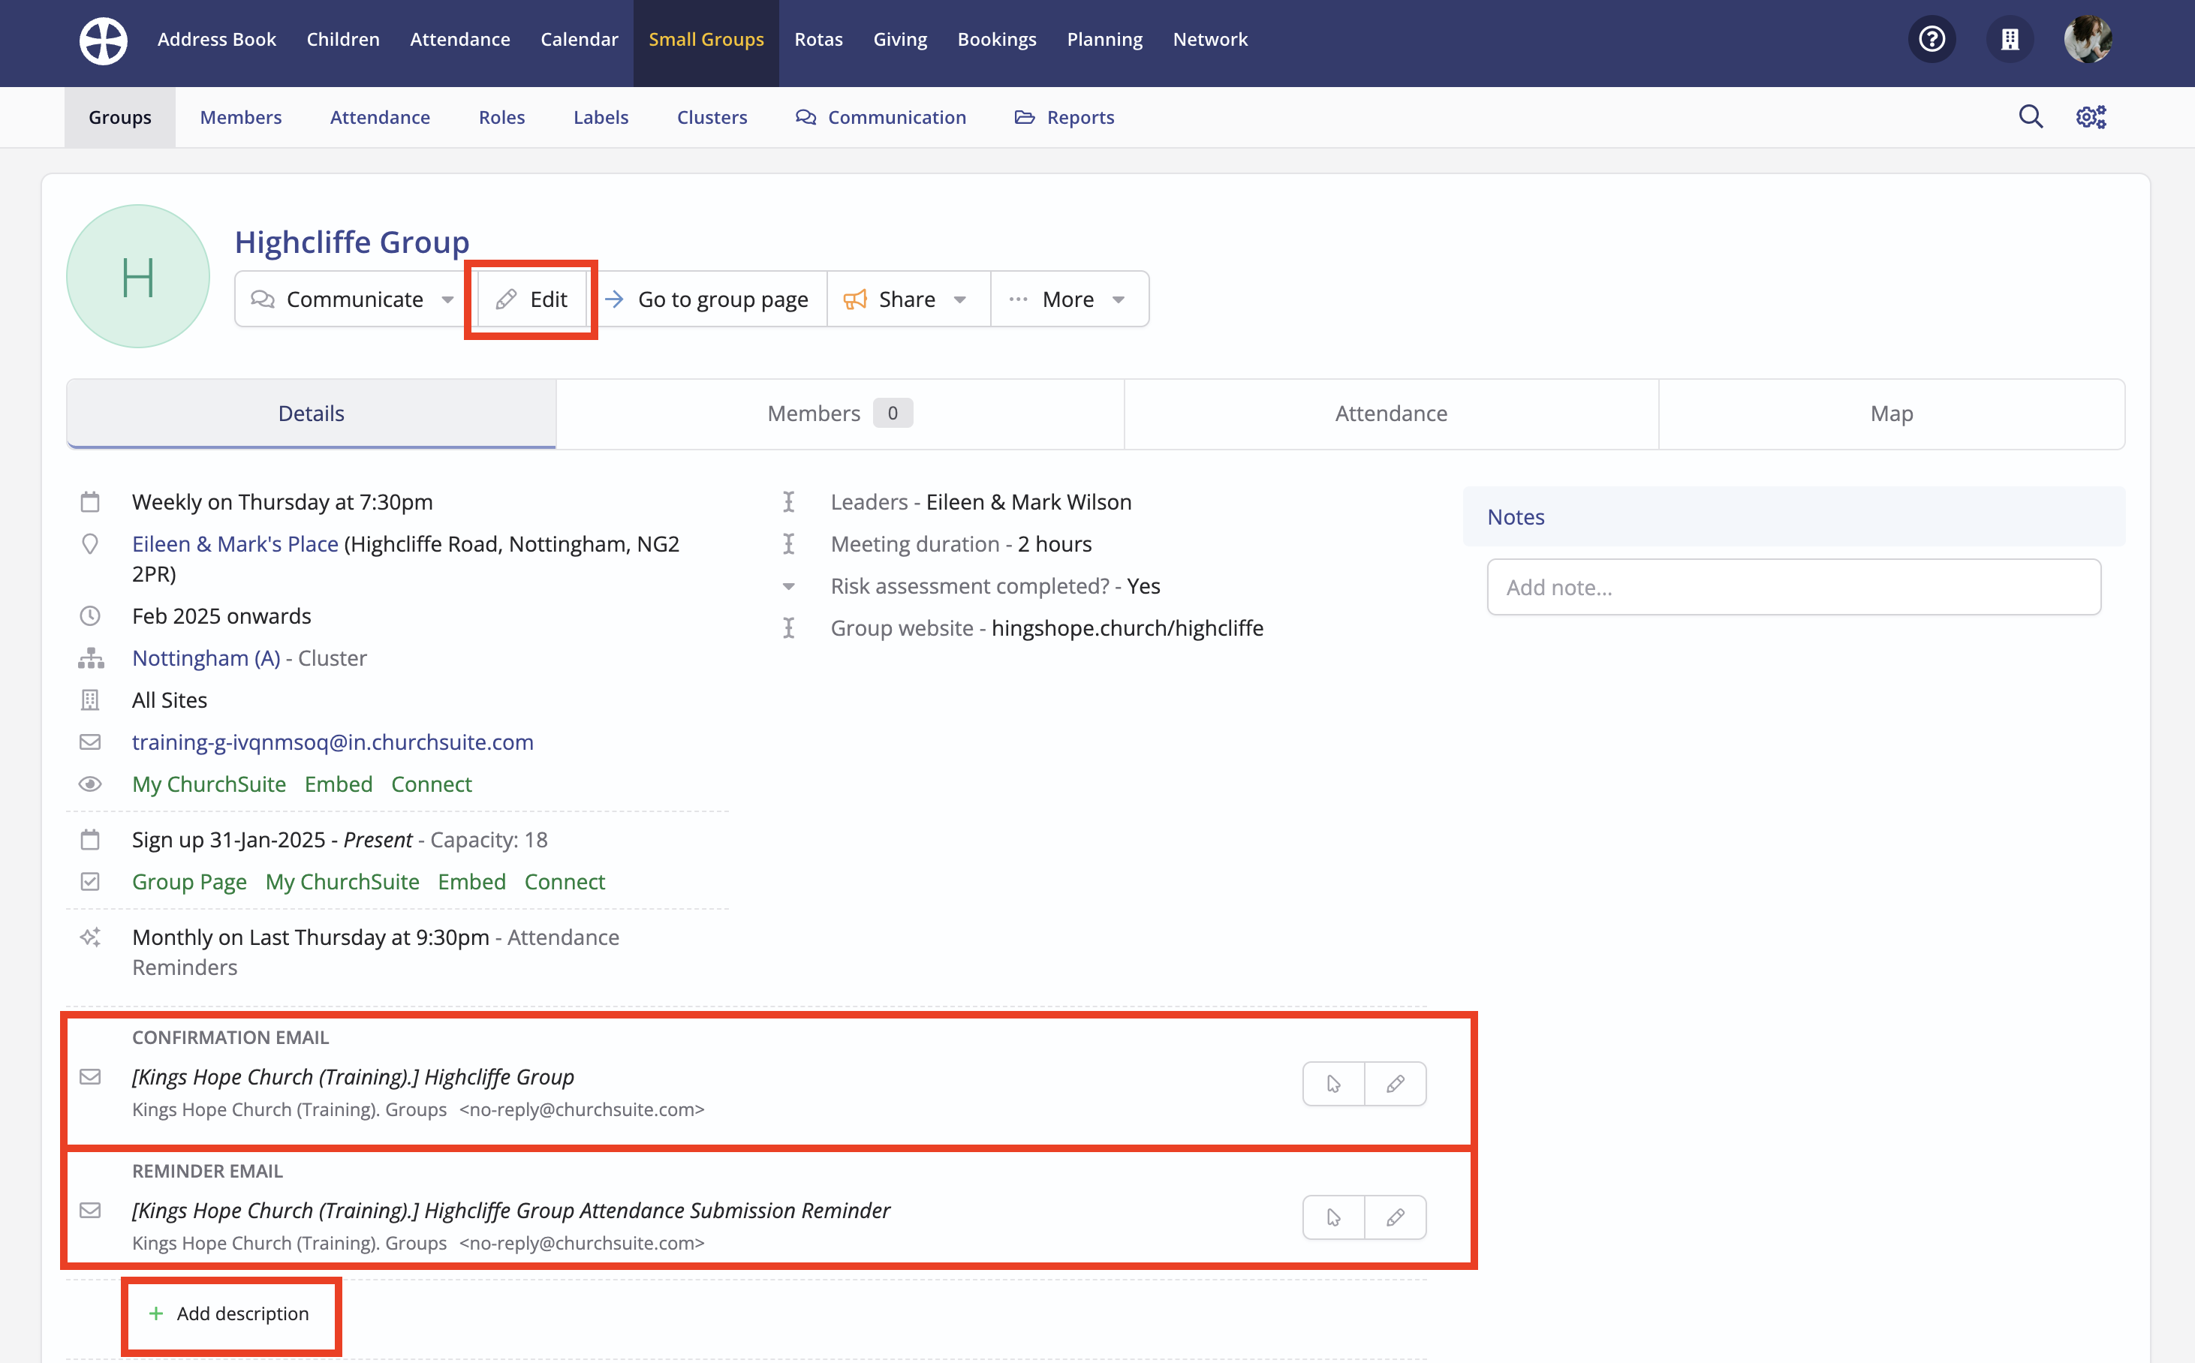2195x1363 pixels.
Task: Open the Map tab
Action: pos(1890,414)
